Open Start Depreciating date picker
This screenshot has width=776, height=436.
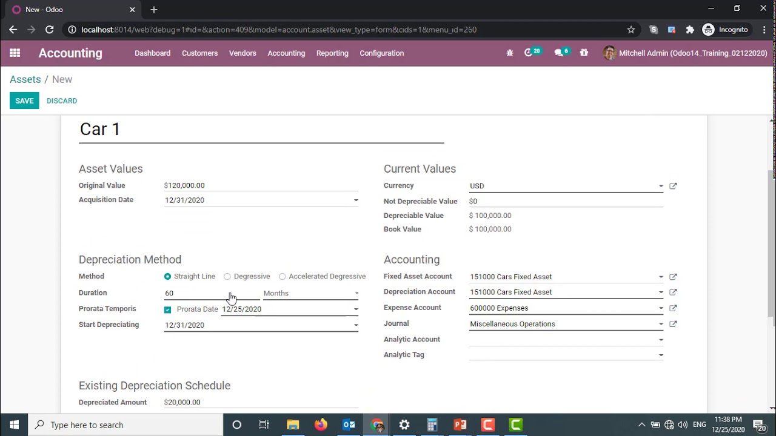tap(261, 325)
